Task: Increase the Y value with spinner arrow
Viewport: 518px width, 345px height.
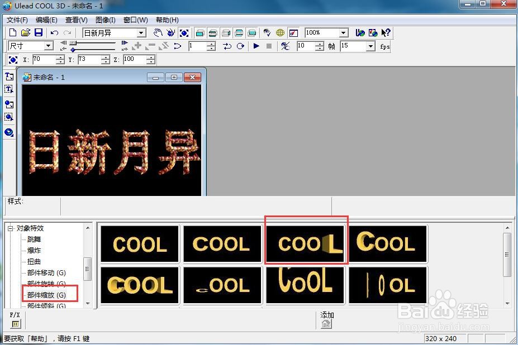Action: 106,57
